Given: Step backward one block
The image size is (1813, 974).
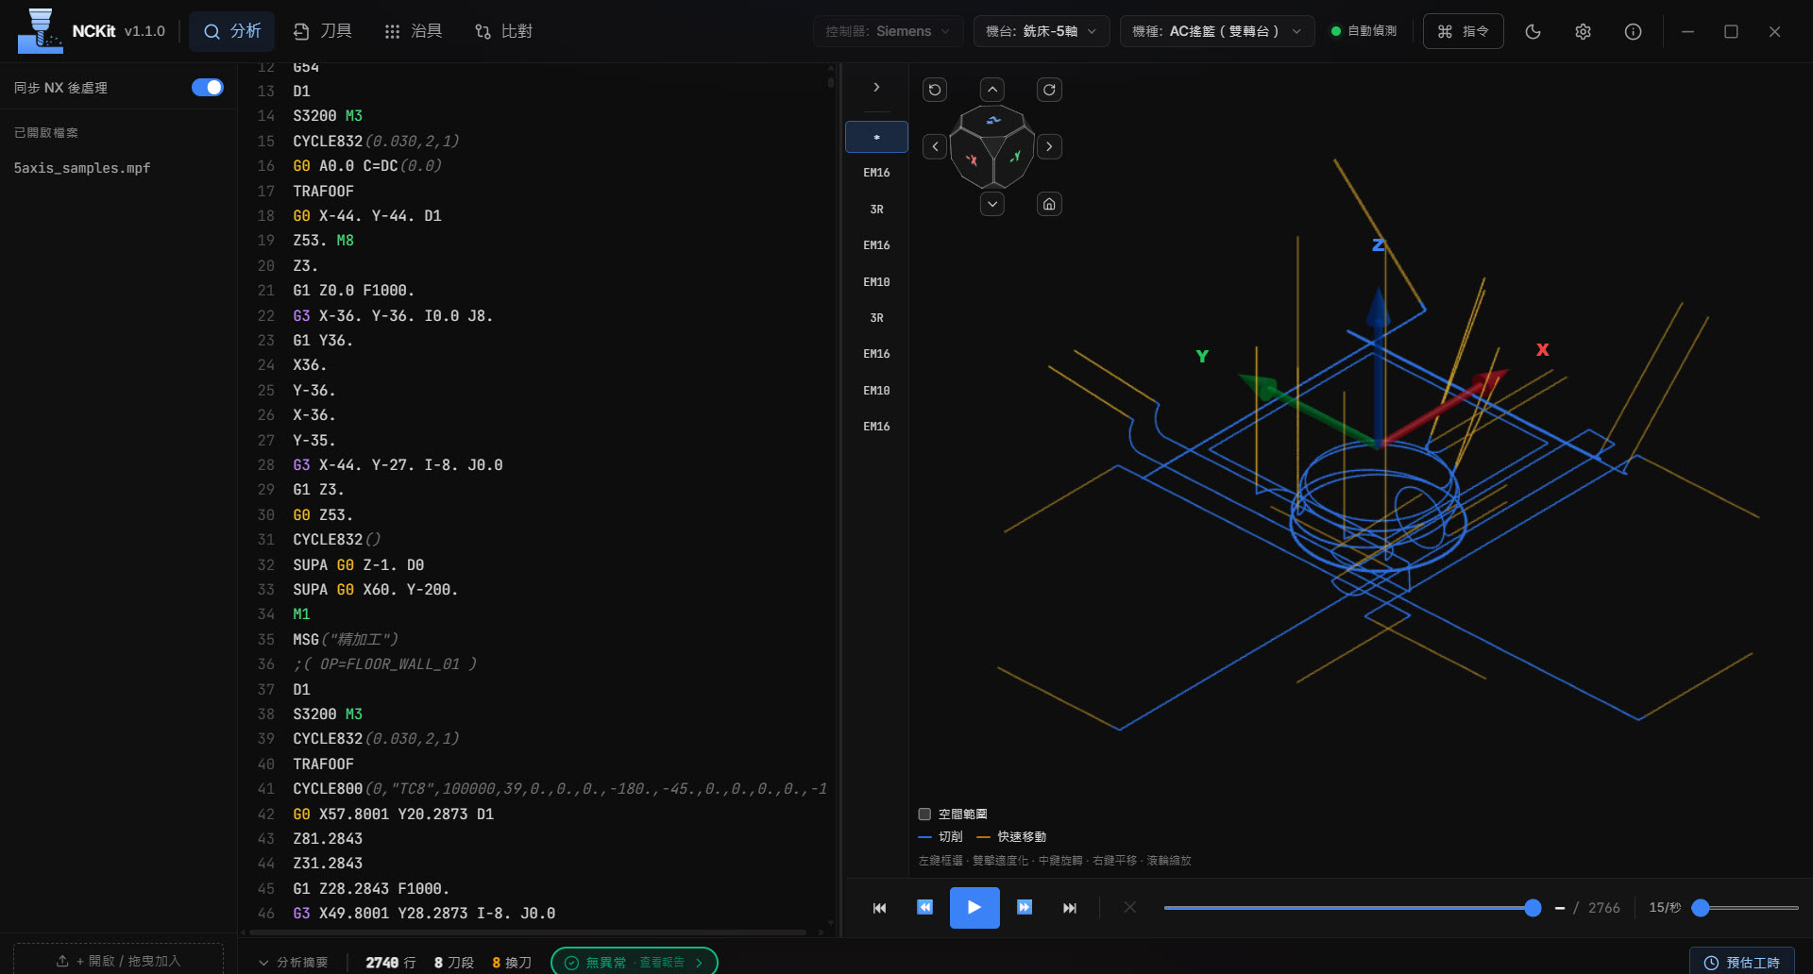Looking at the screenshot, I should [924, 907].
